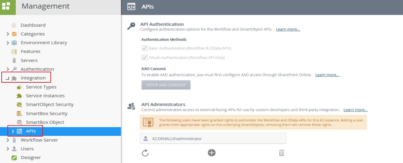
Task: Open Learn more link for API Authentication
Action: pyautogui.click(x=288, y=29)
